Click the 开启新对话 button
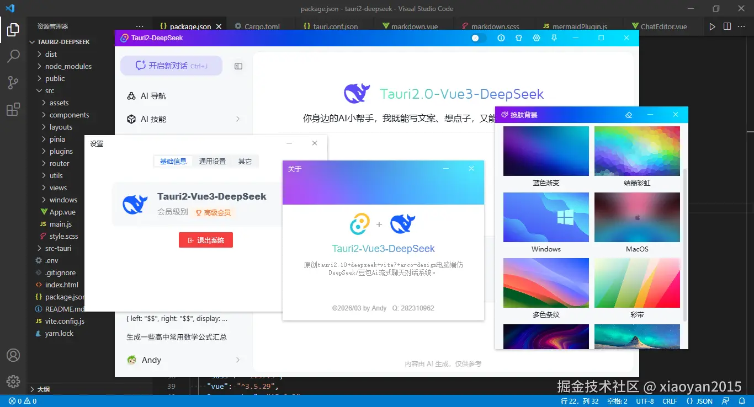The width and height of the screenshot is (754, 407). pos(171,65)
